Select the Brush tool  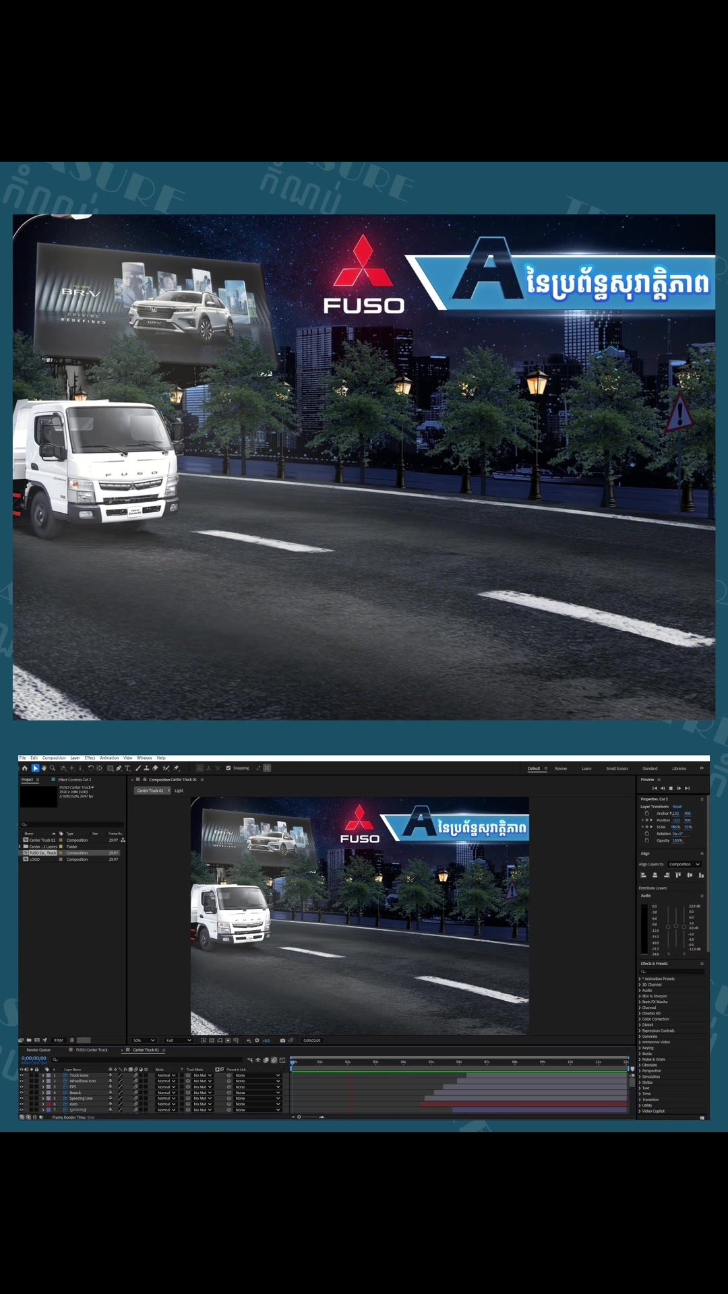tap(138, 768)
